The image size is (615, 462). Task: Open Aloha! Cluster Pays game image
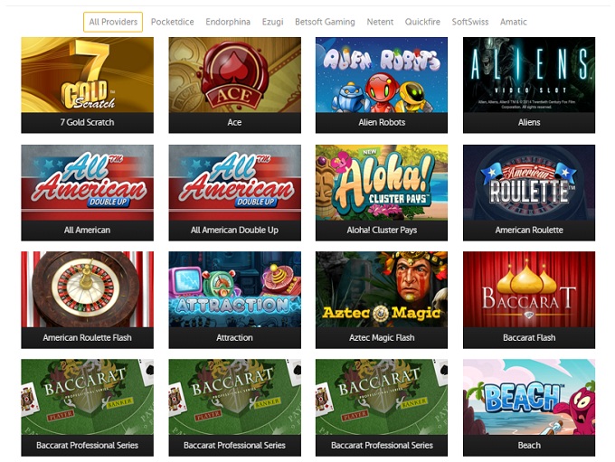point(382,183)
